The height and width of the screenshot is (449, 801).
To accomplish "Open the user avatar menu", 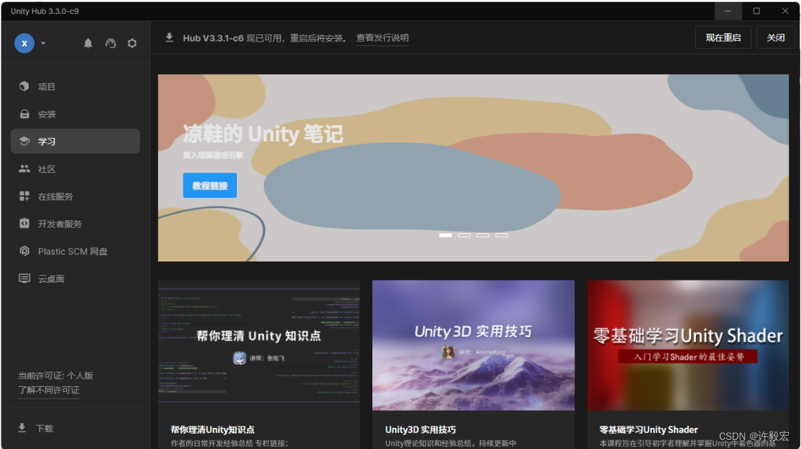I will click(24, 43).
